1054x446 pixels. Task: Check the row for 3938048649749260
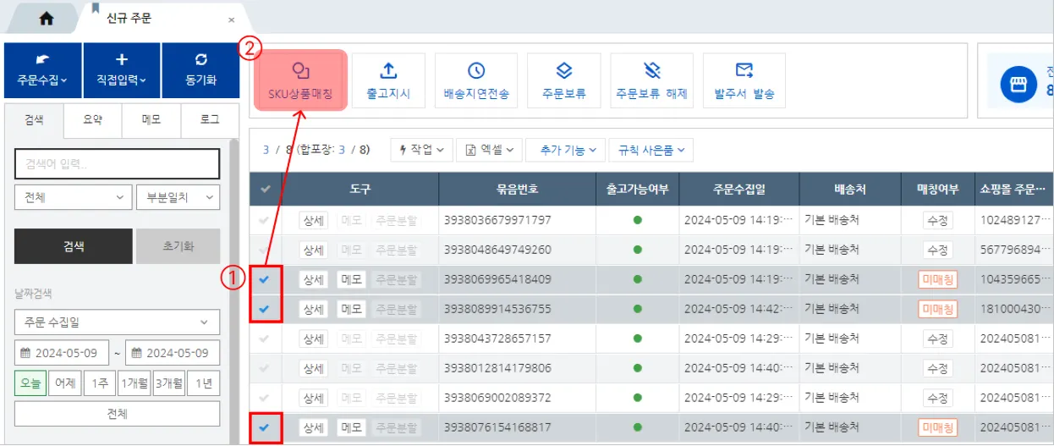265,250
